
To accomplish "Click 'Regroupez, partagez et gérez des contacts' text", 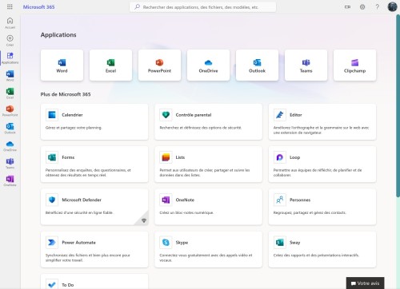I will pos(310,212).
